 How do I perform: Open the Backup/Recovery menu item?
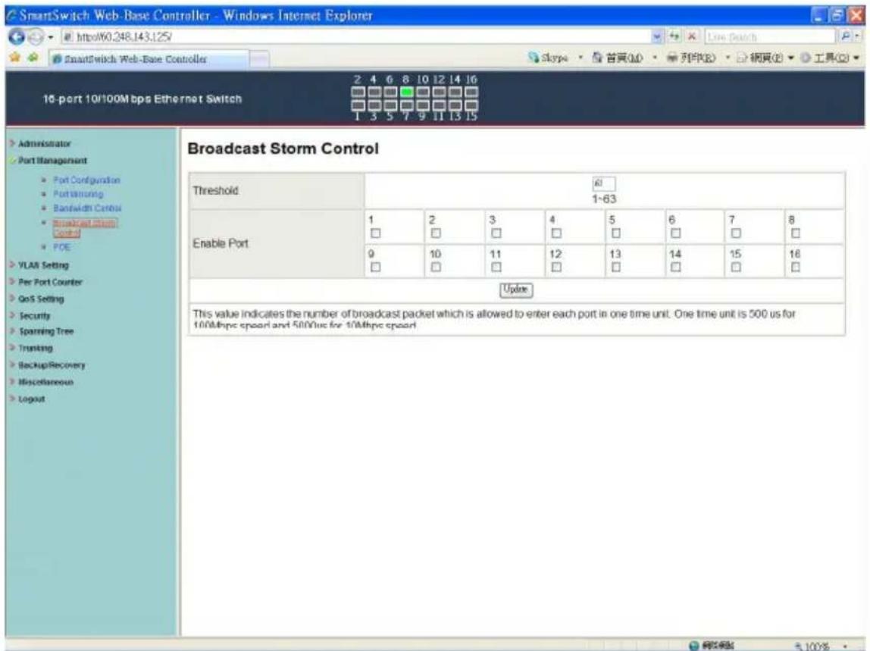52,365
